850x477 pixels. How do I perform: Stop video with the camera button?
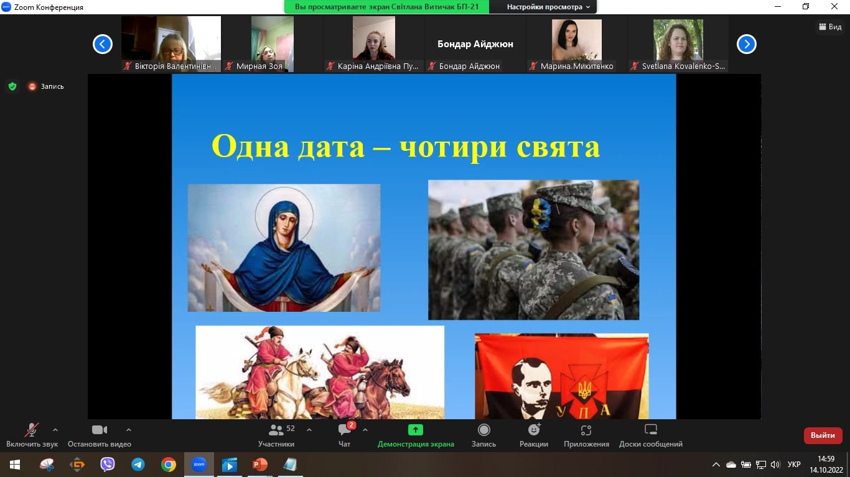[100, 430]
